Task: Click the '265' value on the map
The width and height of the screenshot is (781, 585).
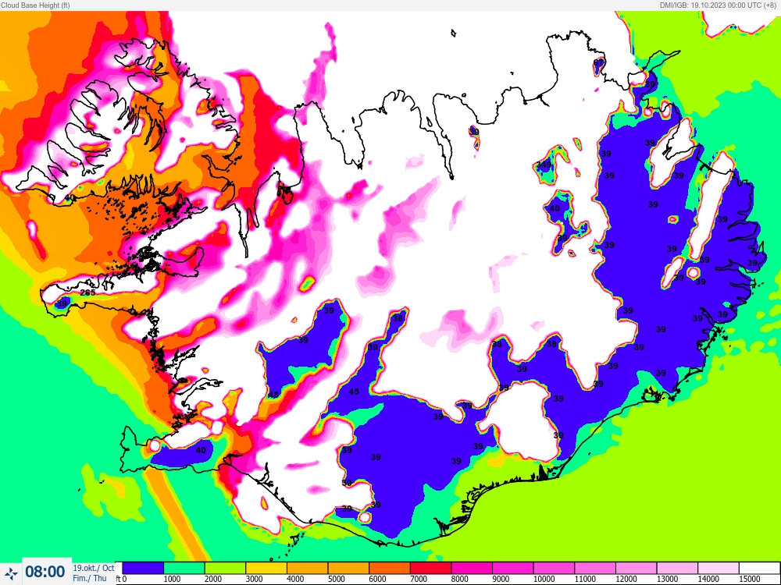Action: (x=87, y=292)
